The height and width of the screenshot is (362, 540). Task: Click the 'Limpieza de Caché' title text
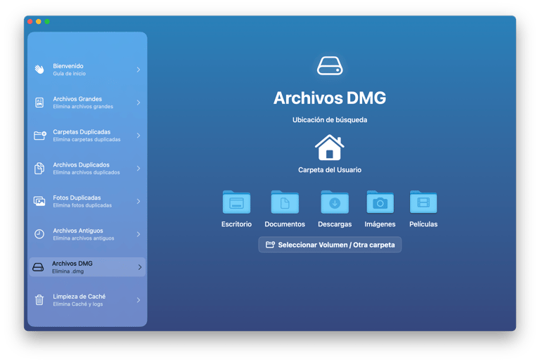click(79, 297)
